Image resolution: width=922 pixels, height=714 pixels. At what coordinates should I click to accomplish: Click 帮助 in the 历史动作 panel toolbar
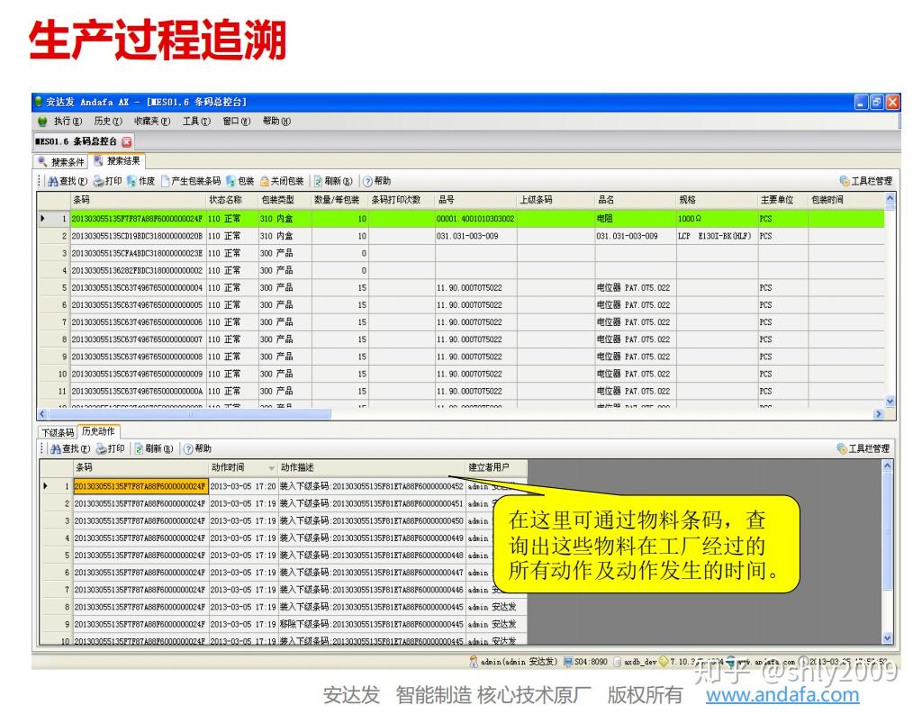197,448
